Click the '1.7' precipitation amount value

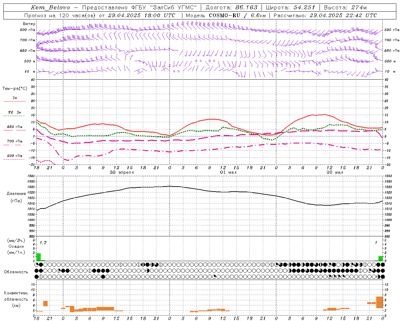(x=43, y=243)
